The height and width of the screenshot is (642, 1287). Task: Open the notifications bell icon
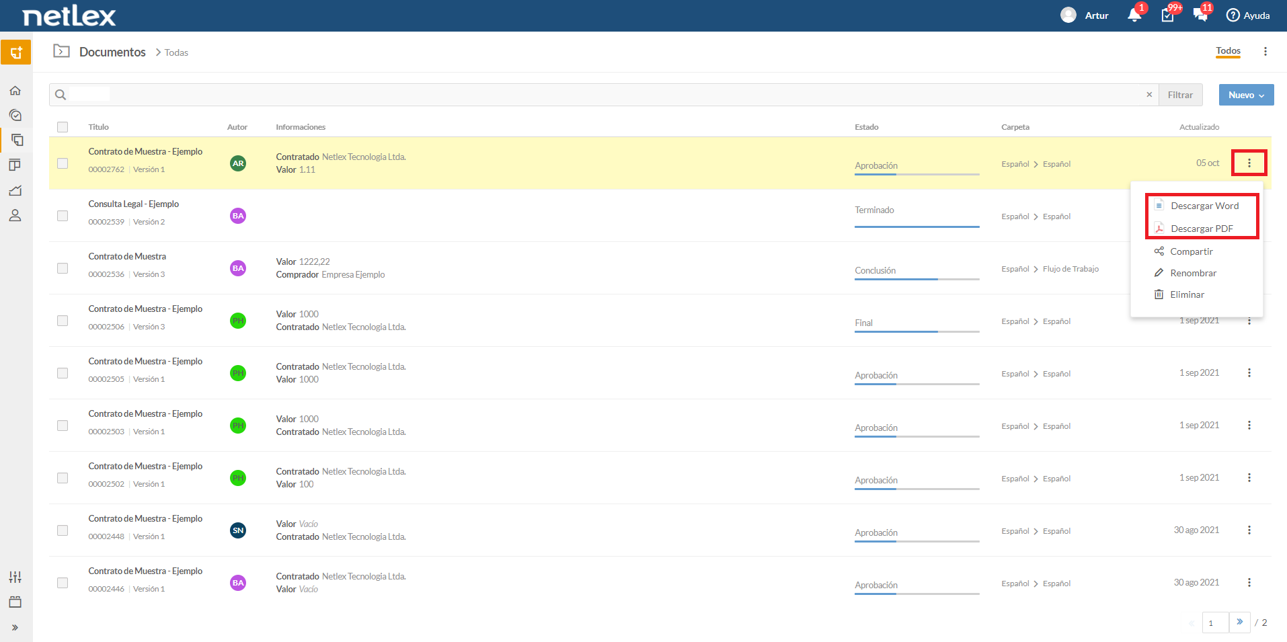[1134, 15]
